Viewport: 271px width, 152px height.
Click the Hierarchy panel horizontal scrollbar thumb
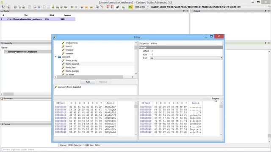8,94
